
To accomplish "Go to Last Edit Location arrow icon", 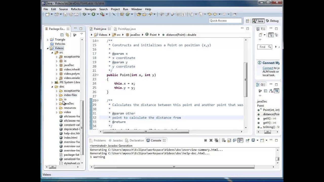I will click(210, 14).
